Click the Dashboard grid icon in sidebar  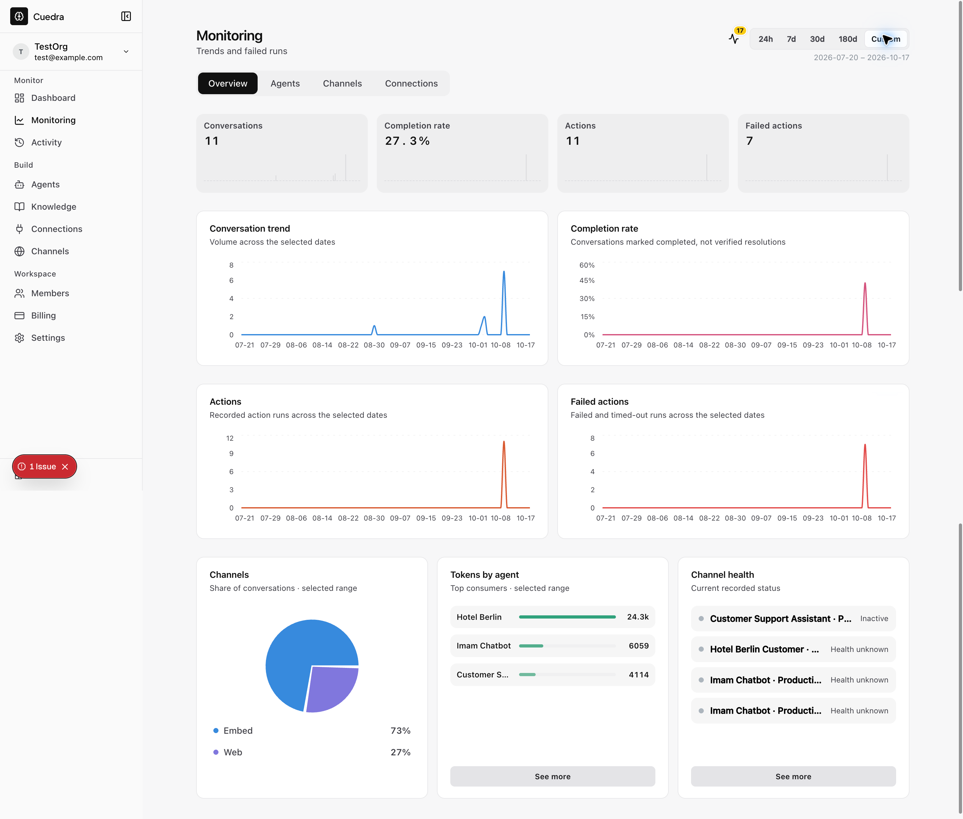click(19, 98)
